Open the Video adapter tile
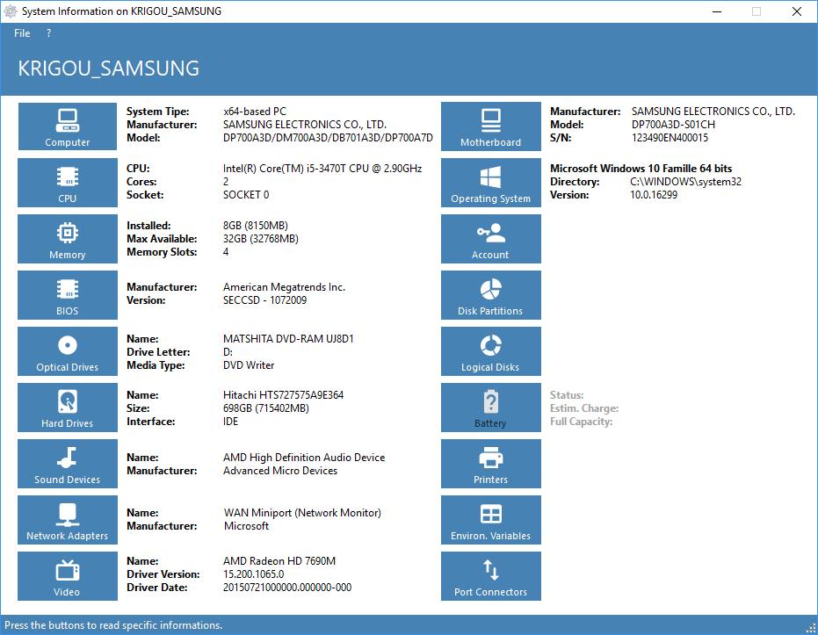The height and width of the screenshot is (635, 818). click(68, 576)
